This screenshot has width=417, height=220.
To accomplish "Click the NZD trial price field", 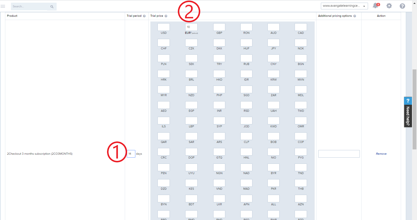I will 191,89.
